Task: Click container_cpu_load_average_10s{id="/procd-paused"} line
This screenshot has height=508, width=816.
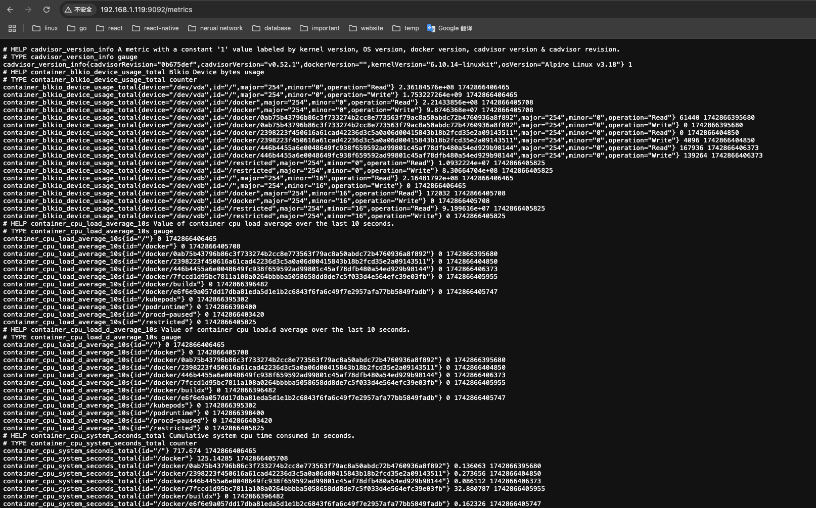Action: (133, 315)
